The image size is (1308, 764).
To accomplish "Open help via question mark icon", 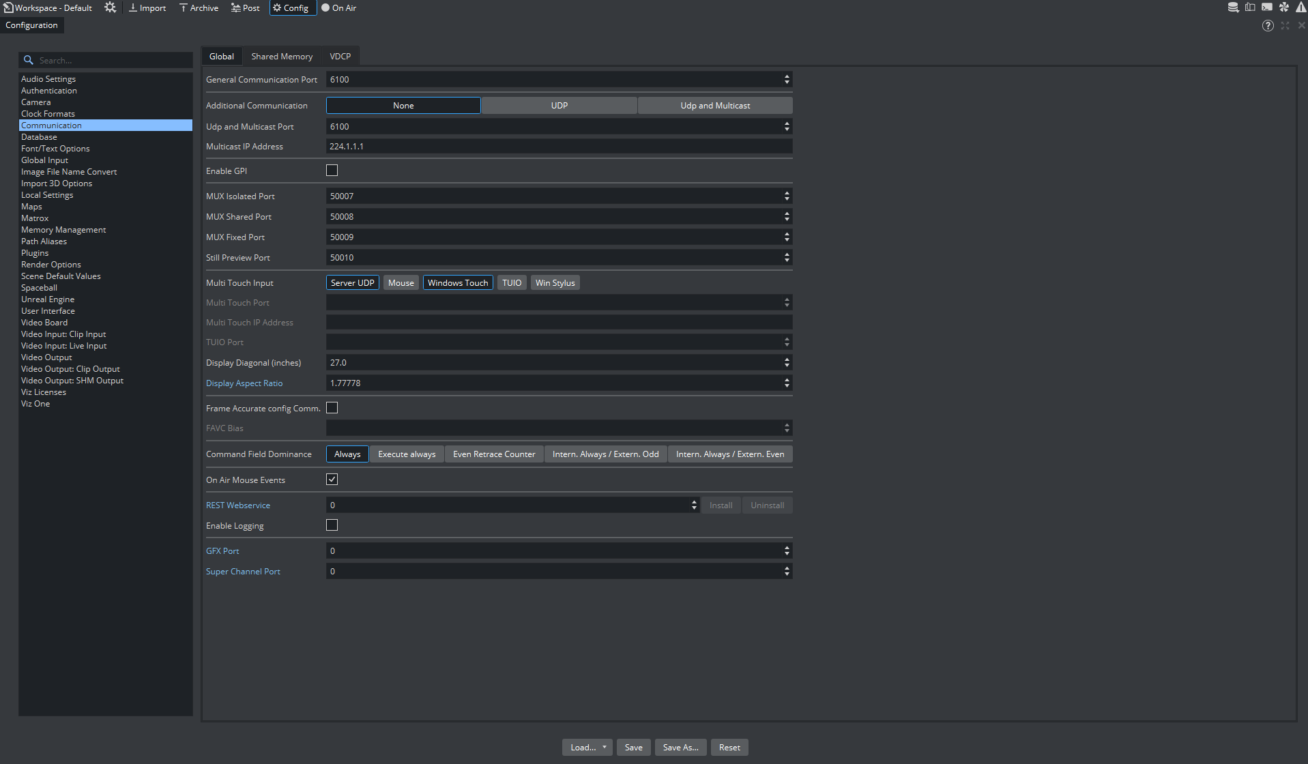I will pyautogui.click(x=1268, y=26).
